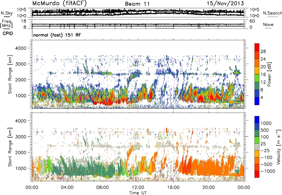Viewport: 282px width, 195px height.
Task: Click the "Time UT" axis title
Action: 138,193
